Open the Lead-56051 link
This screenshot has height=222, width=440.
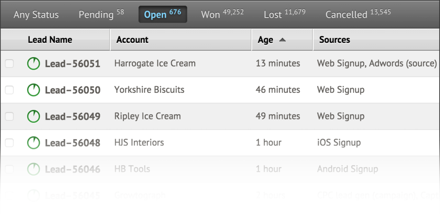(x=73, y=64)
